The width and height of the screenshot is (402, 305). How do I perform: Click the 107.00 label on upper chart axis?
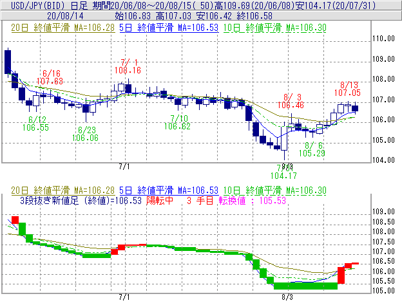coord(383,99)
